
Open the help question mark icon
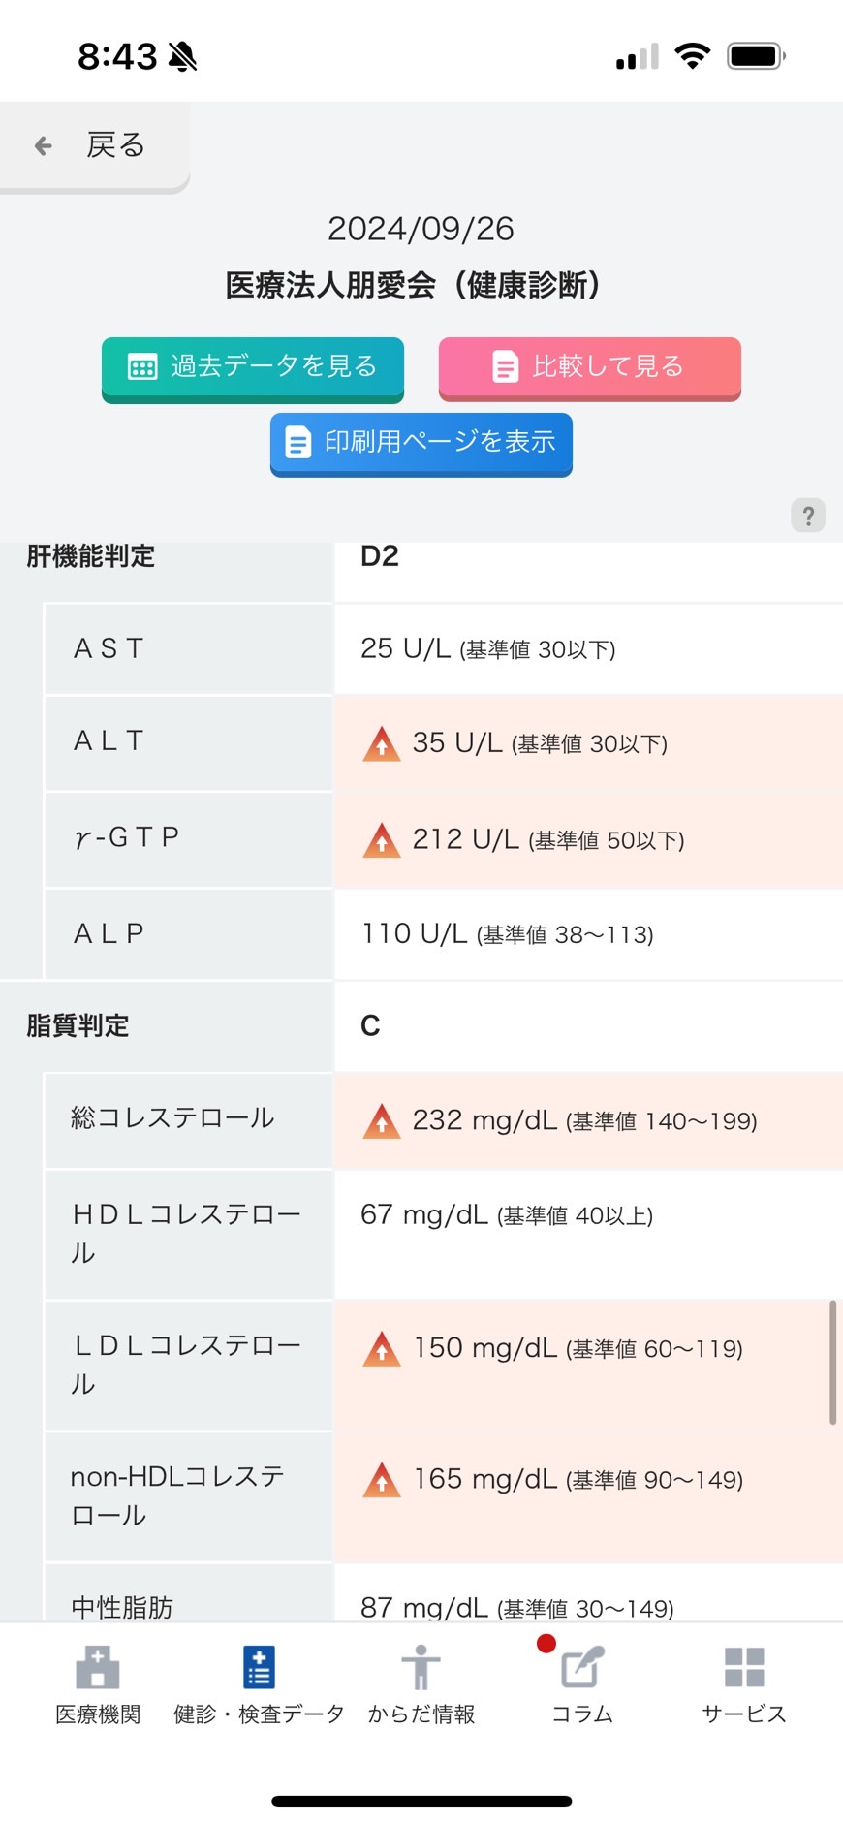[808, 516]
